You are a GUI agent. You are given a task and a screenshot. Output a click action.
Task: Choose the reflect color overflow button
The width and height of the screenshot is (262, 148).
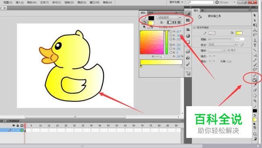pos(174,23)
